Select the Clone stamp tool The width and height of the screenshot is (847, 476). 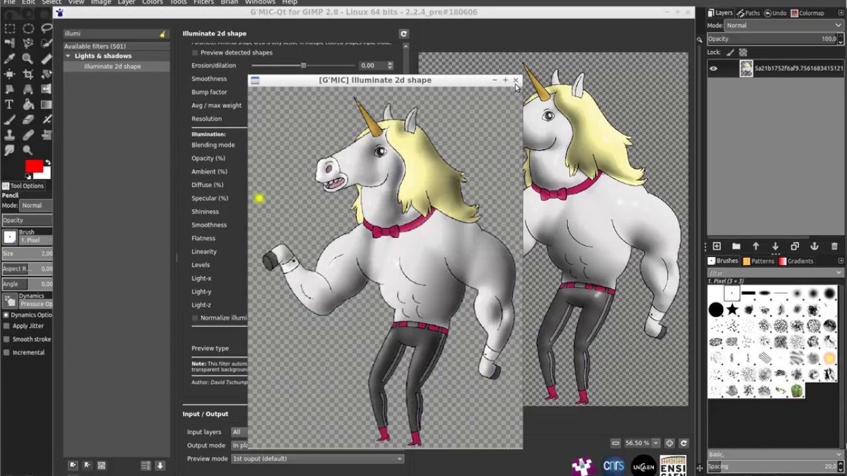[9, 135]
